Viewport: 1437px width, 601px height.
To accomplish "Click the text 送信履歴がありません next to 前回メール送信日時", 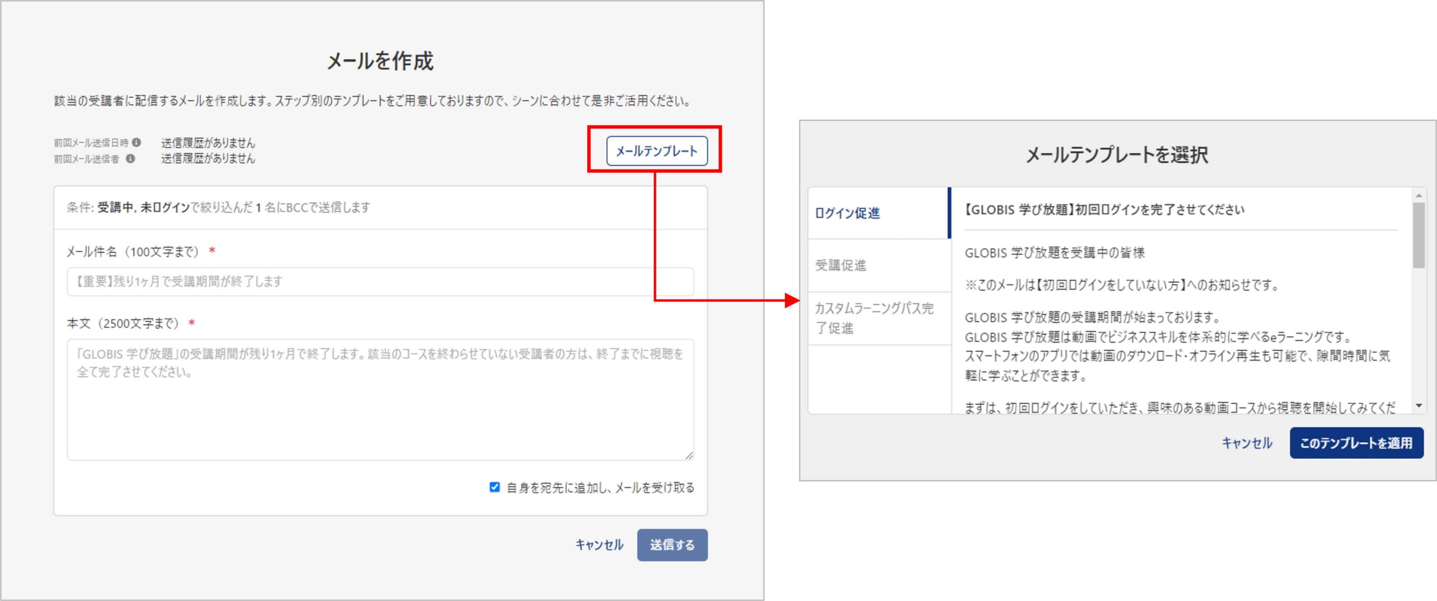I will (x=208, y=143).
